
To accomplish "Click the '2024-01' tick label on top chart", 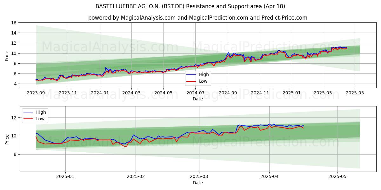I will point(100,93).
